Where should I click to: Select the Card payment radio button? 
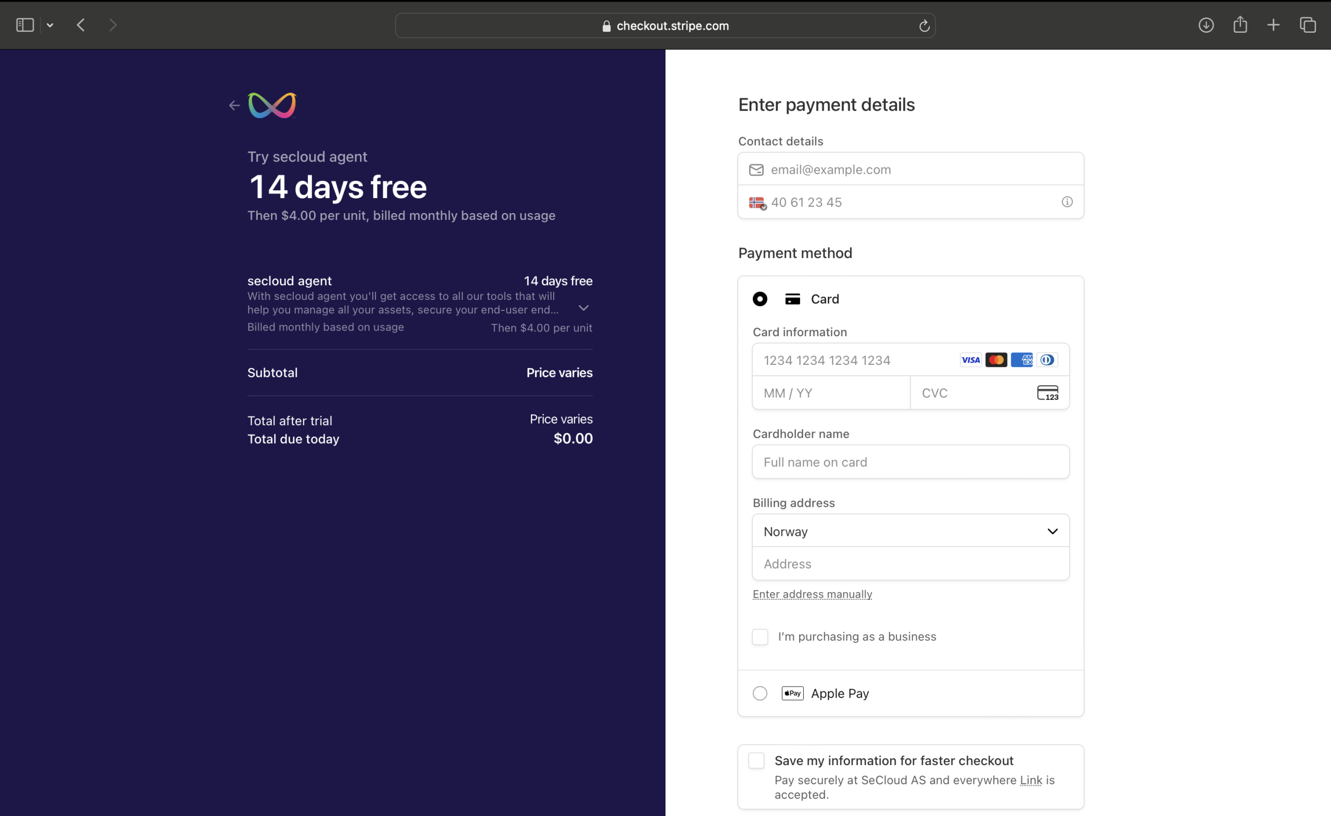coord(760,299)
